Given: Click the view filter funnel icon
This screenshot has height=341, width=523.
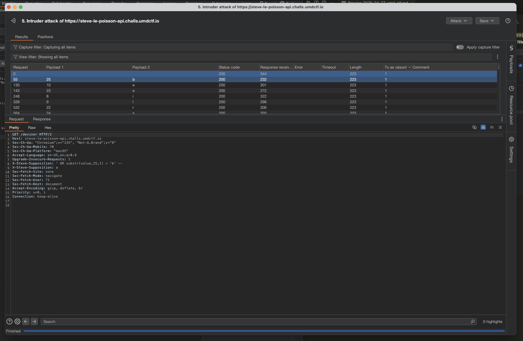Looking at the screenshot, I should (15, 57).
